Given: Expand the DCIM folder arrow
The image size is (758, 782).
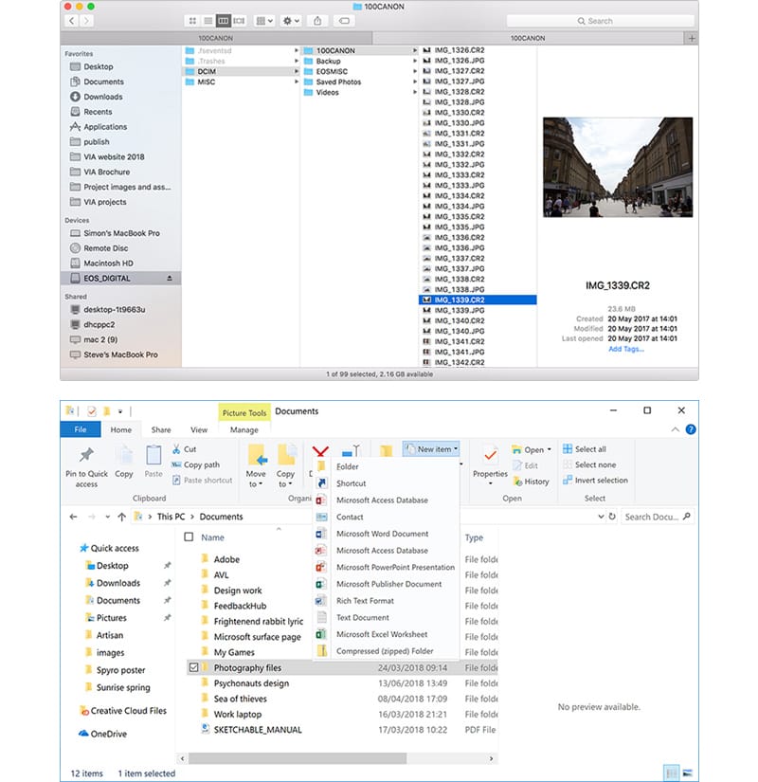Looking at the screenshot, I should coord(297,71).
